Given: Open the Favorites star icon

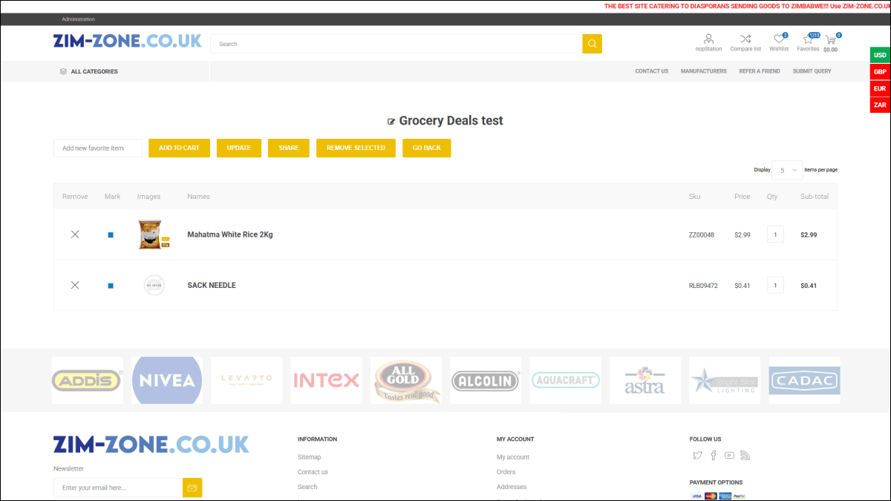Looking at the screenshot, I should tap(808, 39).
